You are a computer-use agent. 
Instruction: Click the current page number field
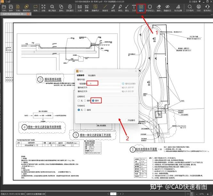point(113,194)
